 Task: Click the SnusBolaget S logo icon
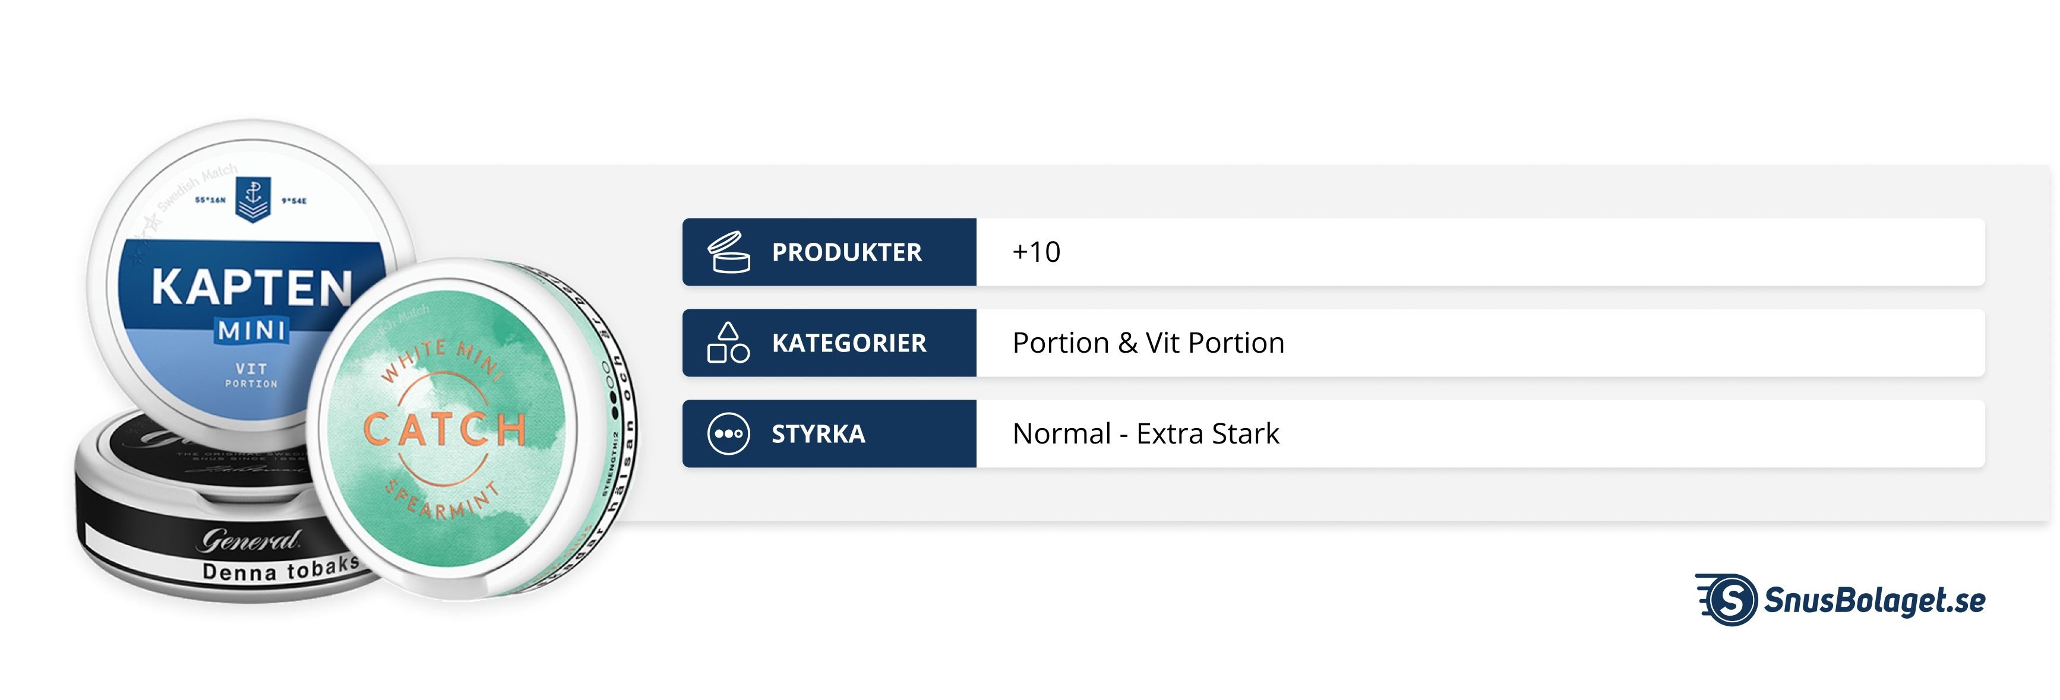click(1730, 599)
